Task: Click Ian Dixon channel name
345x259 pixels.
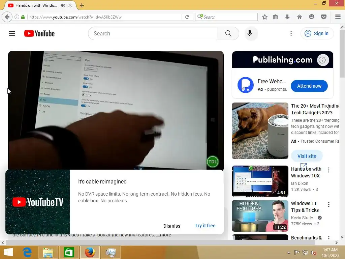Action: [x=300, y=183]
